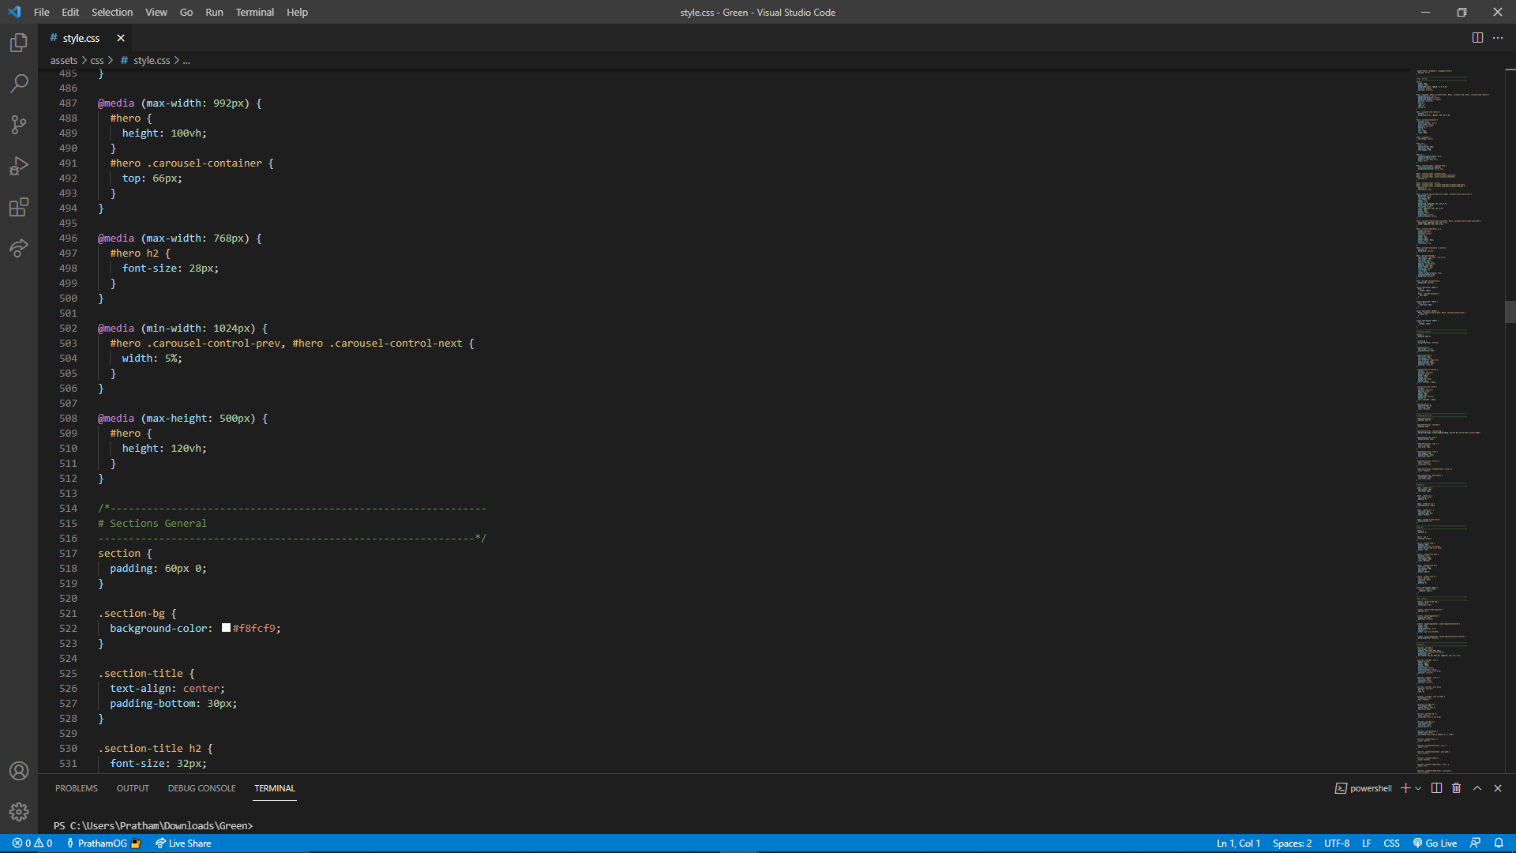Open the Terminal menu in menu bar
1516x853 pixels.
click(254, 12)
